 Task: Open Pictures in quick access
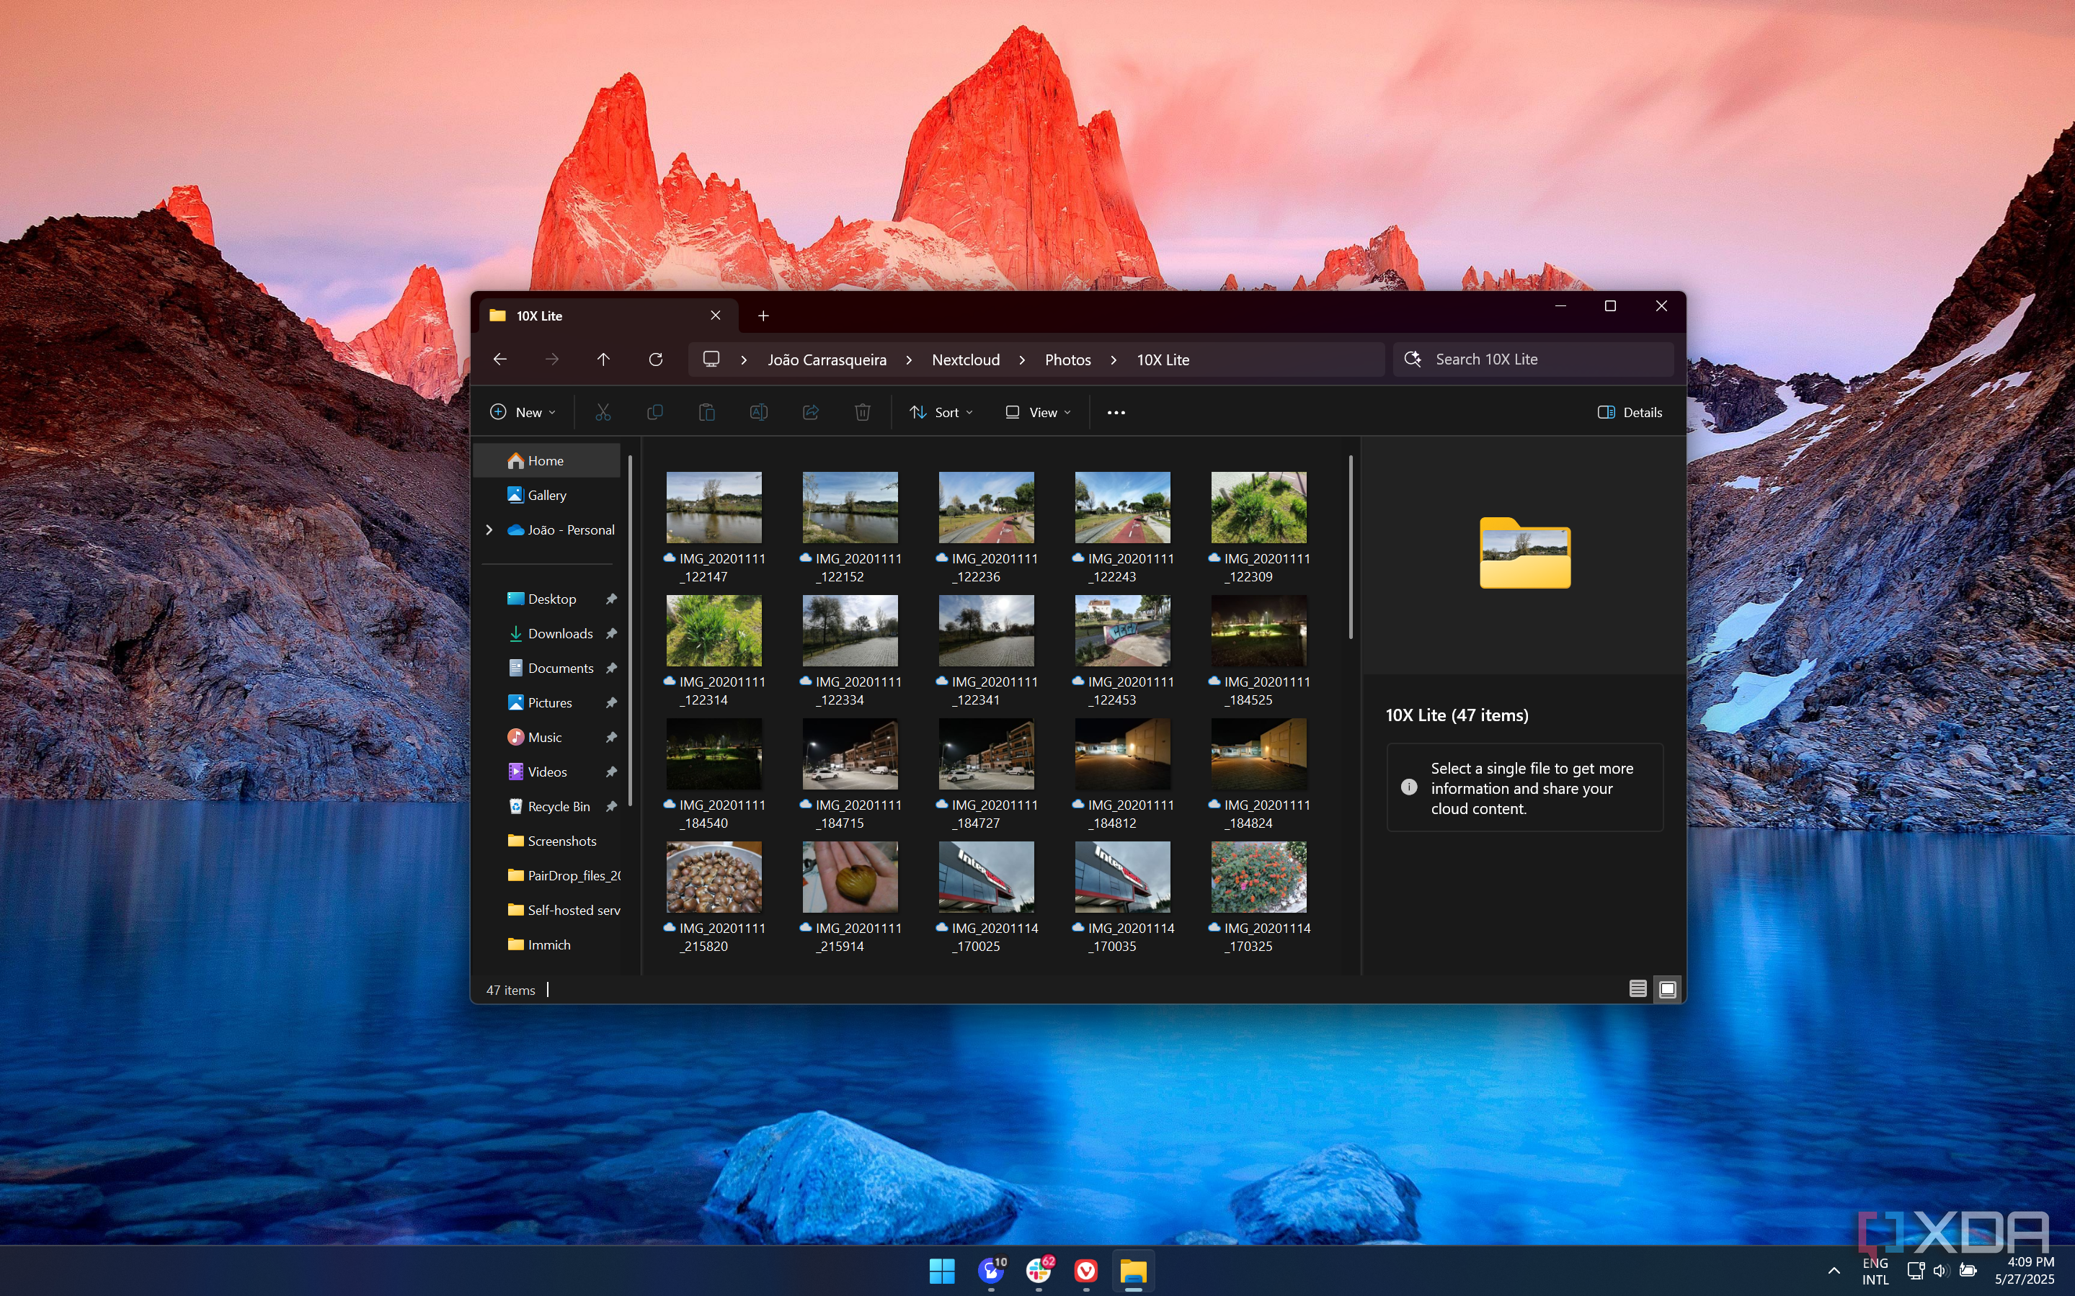tap(548, 703)
